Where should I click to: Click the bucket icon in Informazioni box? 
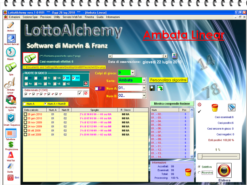click(x=188, y=172)
